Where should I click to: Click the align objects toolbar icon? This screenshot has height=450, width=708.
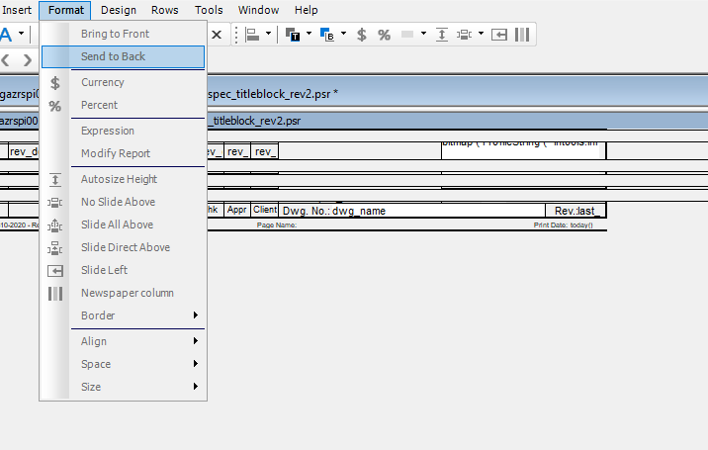pyautogui.click(x=252, y=35)
